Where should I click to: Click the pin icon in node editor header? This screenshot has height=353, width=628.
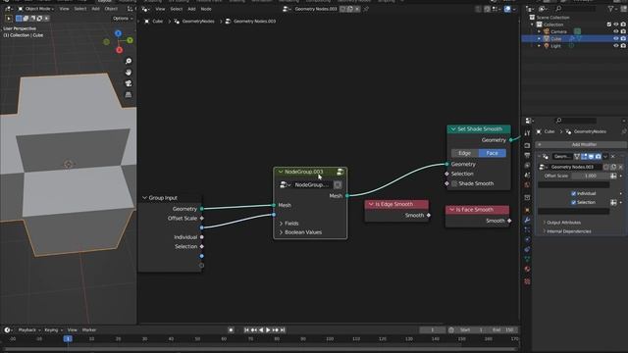[x=366, y=9]
